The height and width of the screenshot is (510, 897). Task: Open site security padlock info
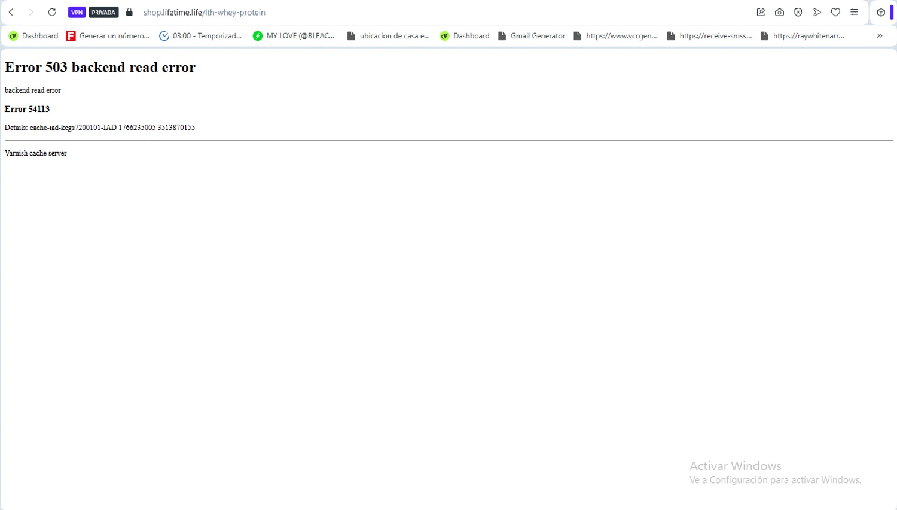click(129, 12)
